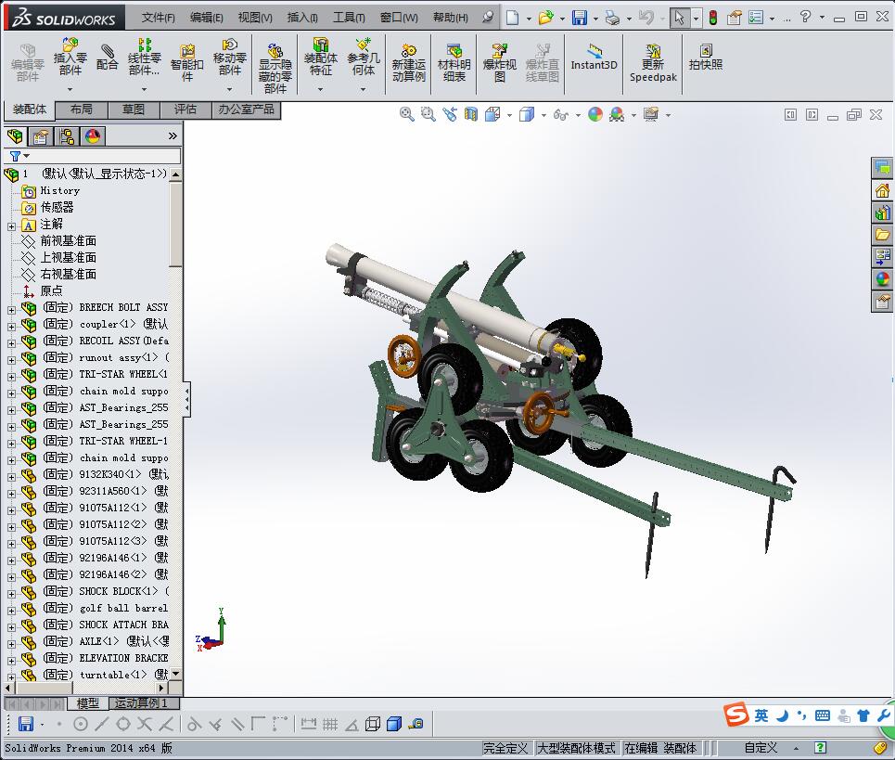This screenshot has height=760, width=895.
Task: Click the rebuild traffic light icon
Action: point(713,18)
